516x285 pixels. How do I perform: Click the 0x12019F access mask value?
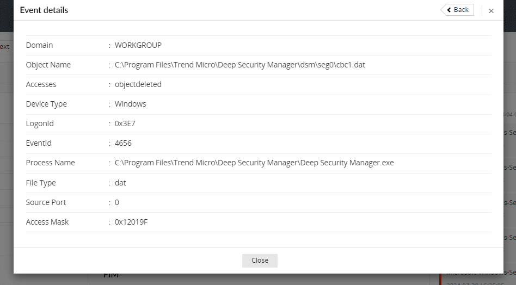(131, 222)
